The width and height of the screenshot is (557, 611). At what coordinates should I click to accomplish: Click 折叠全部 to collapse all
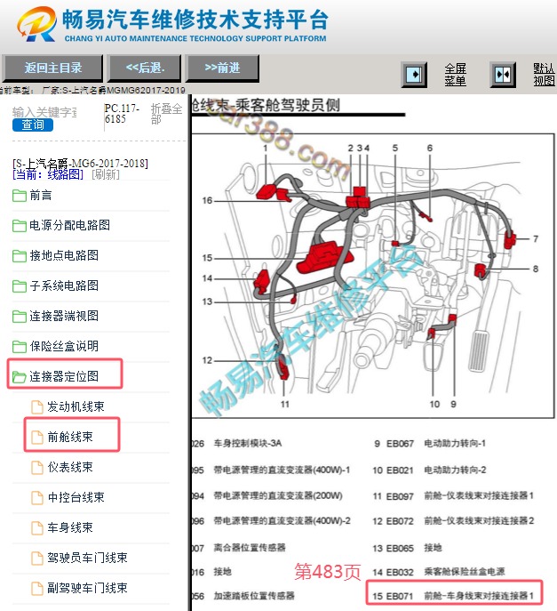point(167,114)
